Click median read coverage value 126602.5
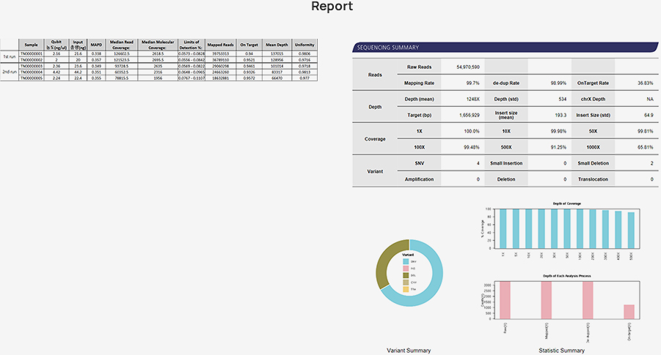Screen dimensions: 661x355 (121, 54)
